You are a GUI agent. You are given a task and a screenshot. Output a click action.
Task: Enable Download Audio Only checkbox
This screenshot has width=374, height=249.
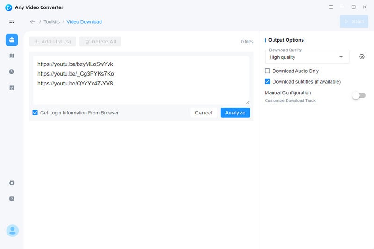pyautogui.click(x=267, y=71)
